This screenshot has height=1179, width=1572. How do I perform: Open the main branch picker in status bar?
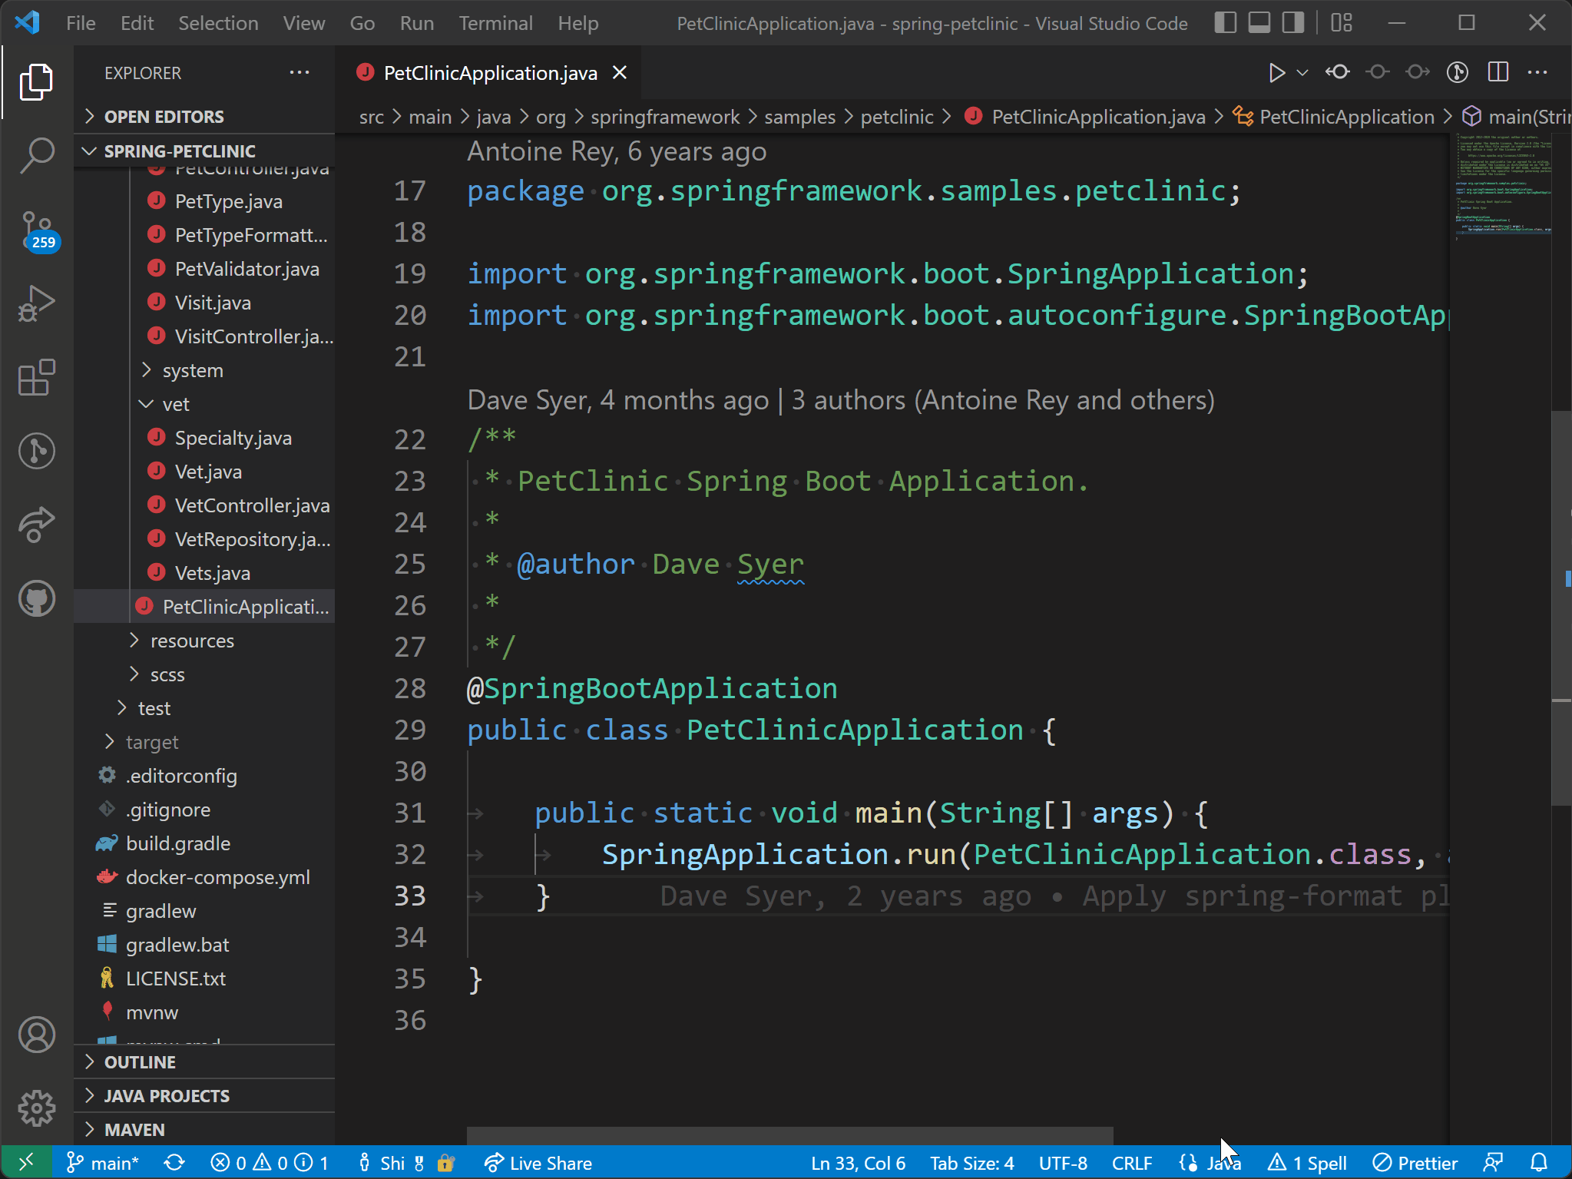[x=104, y=1163]
